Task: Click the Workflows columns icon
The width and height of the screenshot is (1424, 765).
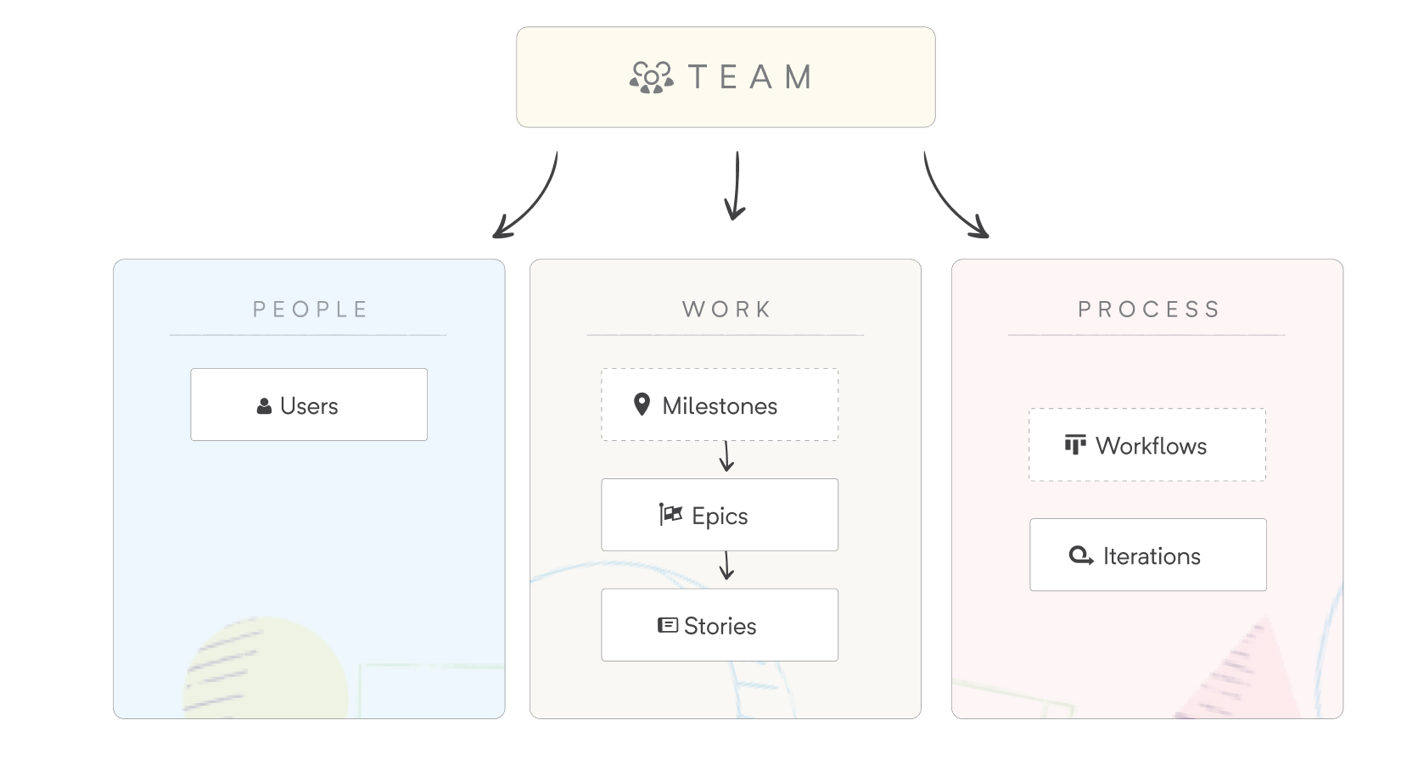Action: pos(1075,444)
